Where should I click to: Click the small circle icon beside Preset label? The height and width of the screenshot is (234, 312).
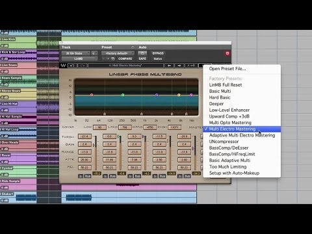click(133, 47)
